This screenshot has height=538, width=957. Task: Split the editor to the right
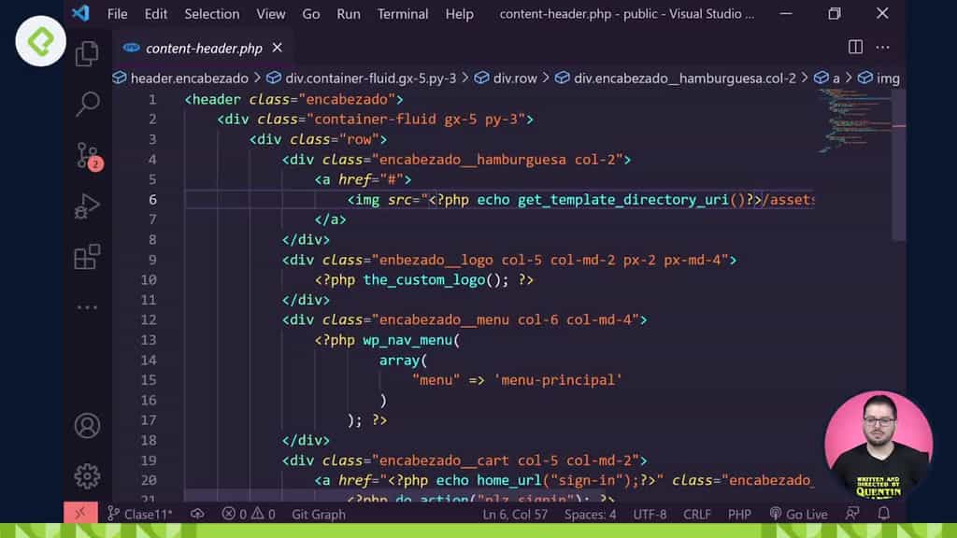(x=855, y=47)
